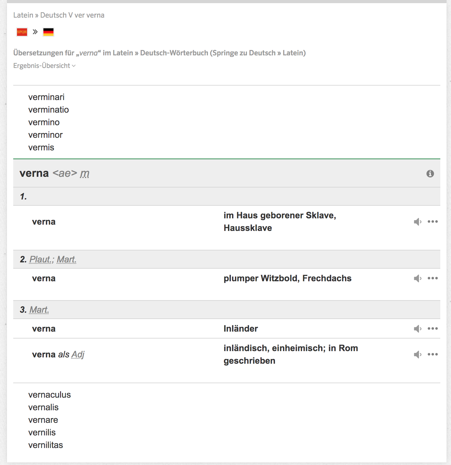Open the 'vernilitas' entry link
Image resolution: width=451 pixels, height=465 pixels.
pos(46,445)
